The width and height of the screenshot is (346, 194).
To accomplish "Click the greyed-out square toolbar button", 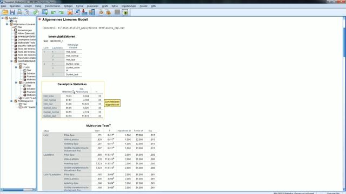I will pyautogui.click(x=117, y=12).
